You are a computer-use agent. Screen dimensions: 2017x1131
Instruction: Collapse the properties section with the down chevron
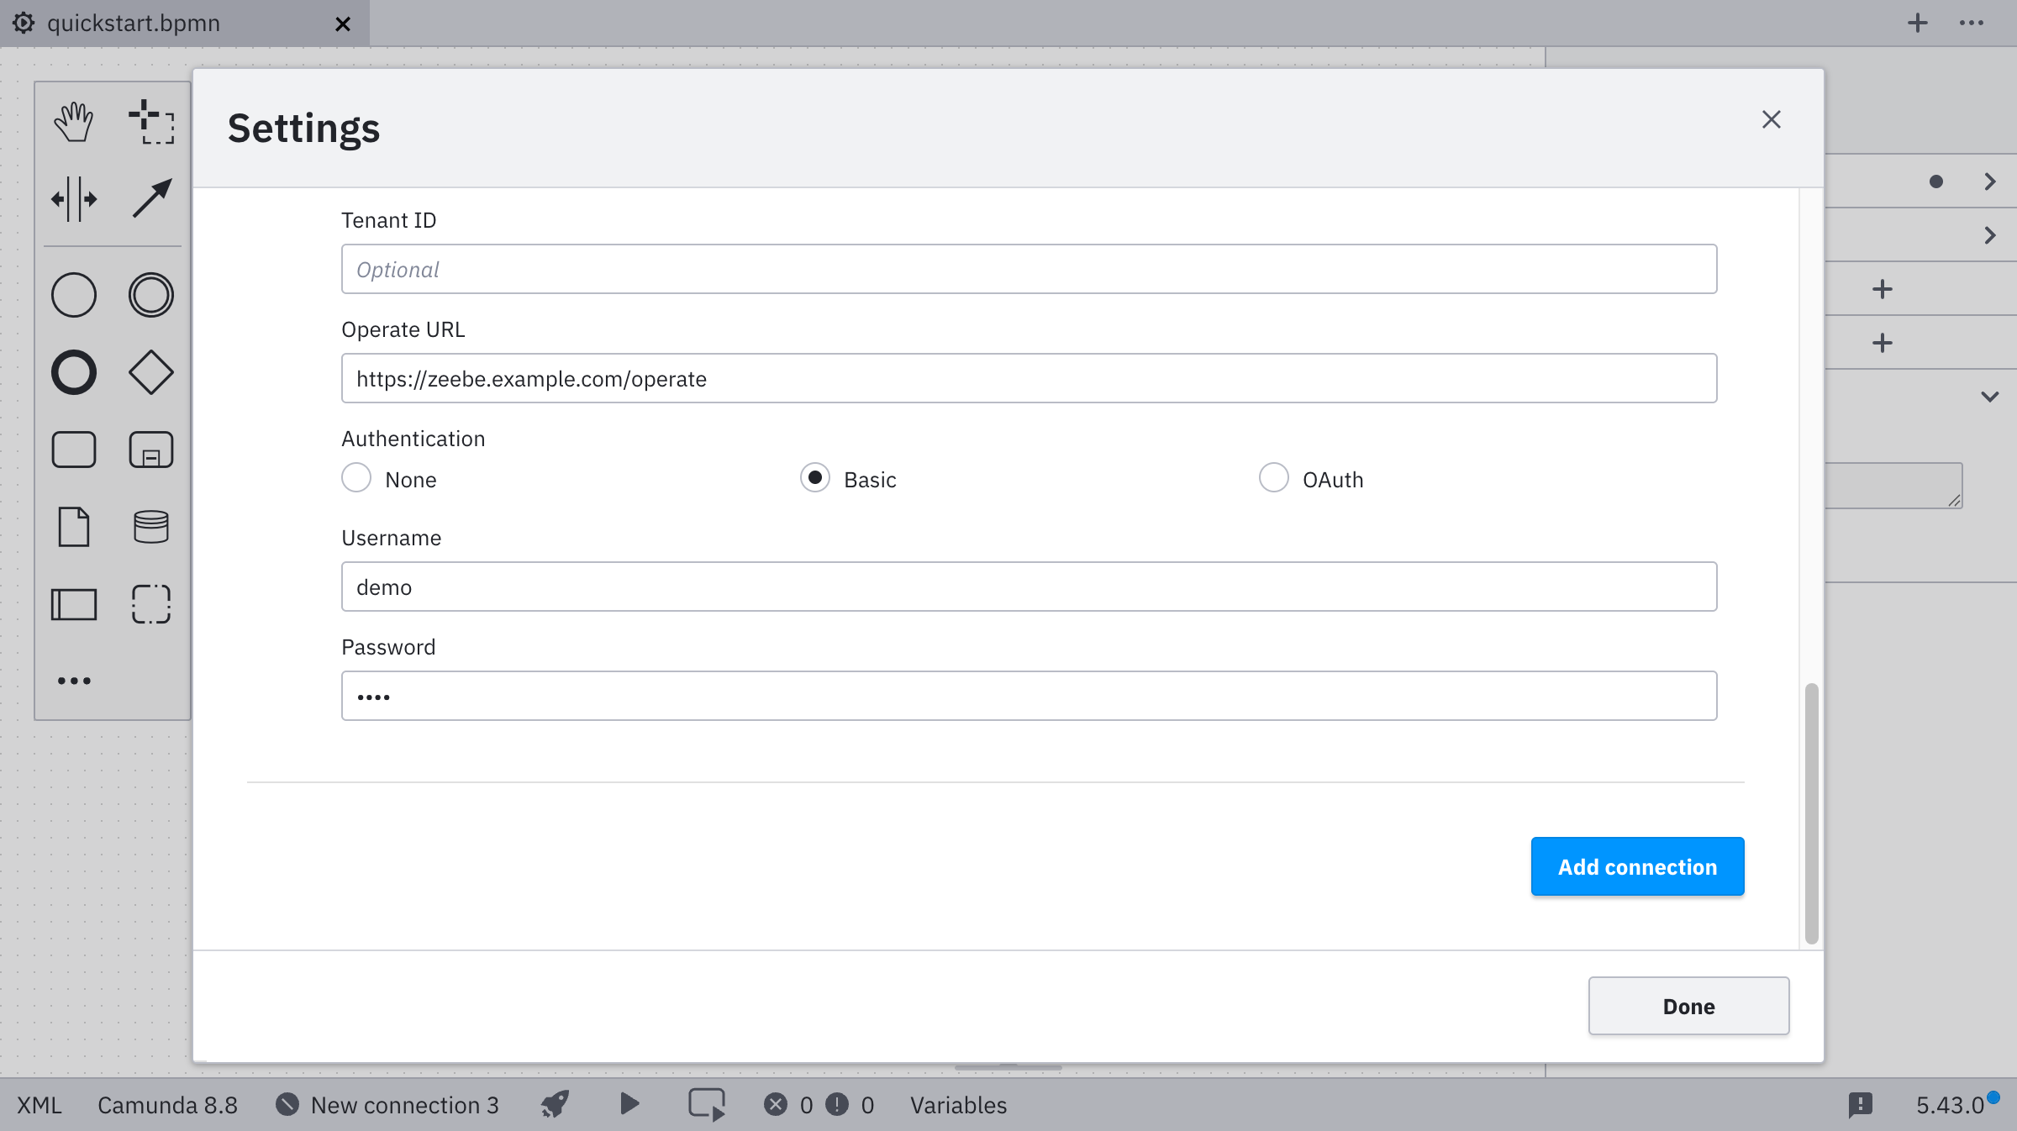(1990, 397)
